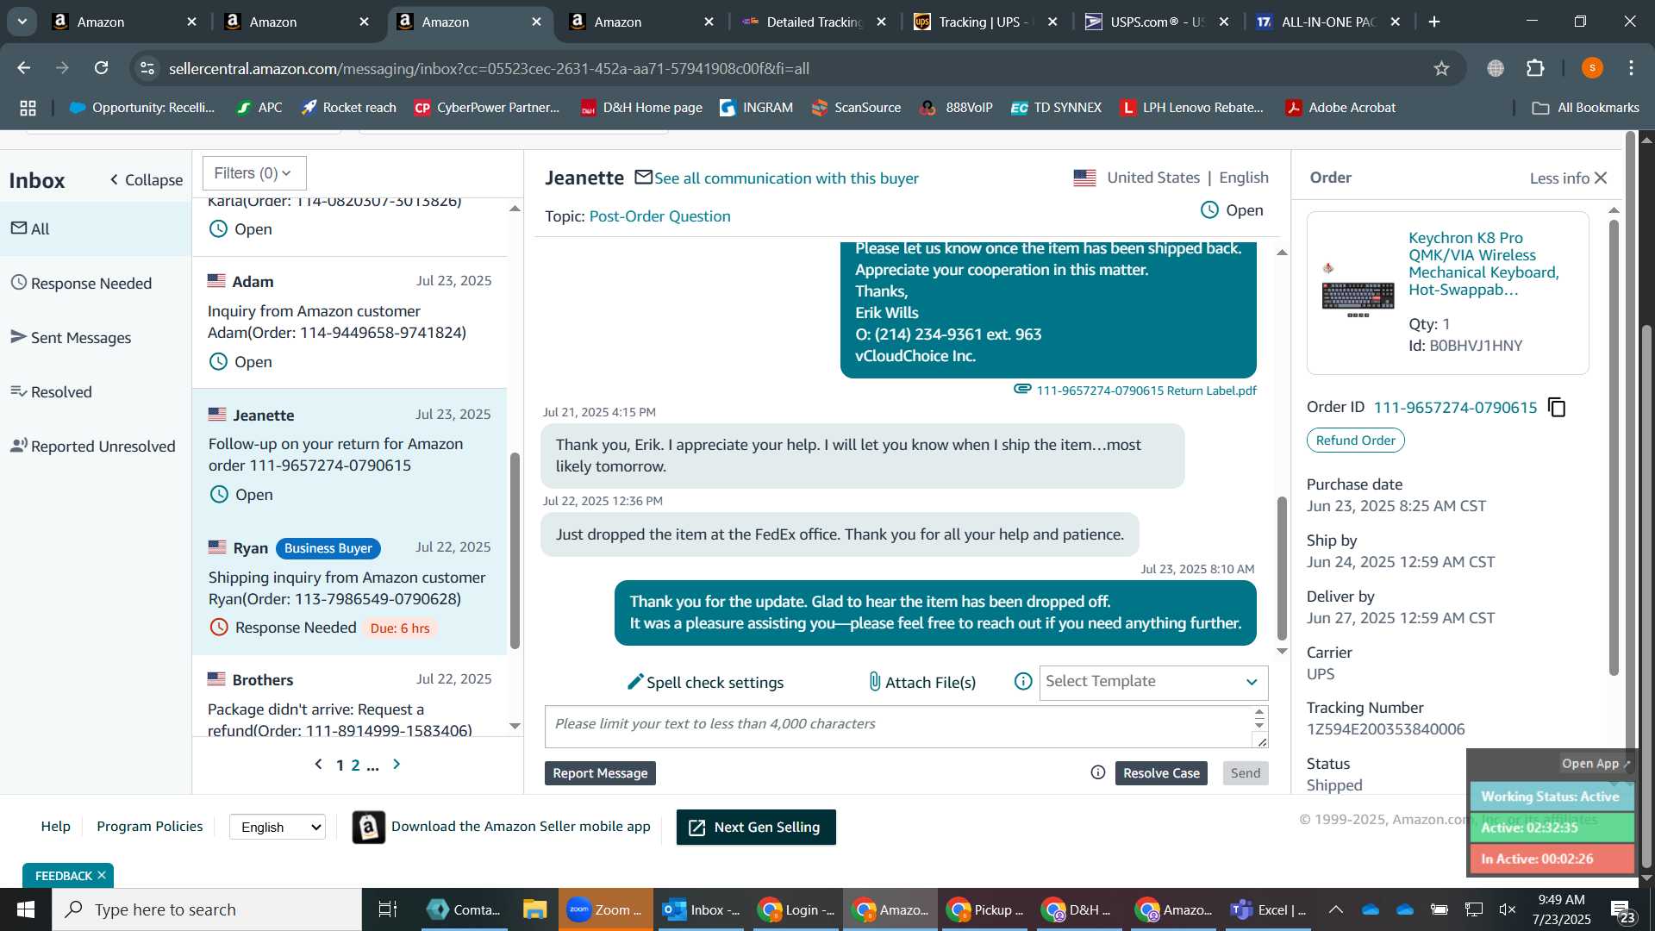Select the All inbox folder
1655x931 pixels.
[x=95, y=228]
